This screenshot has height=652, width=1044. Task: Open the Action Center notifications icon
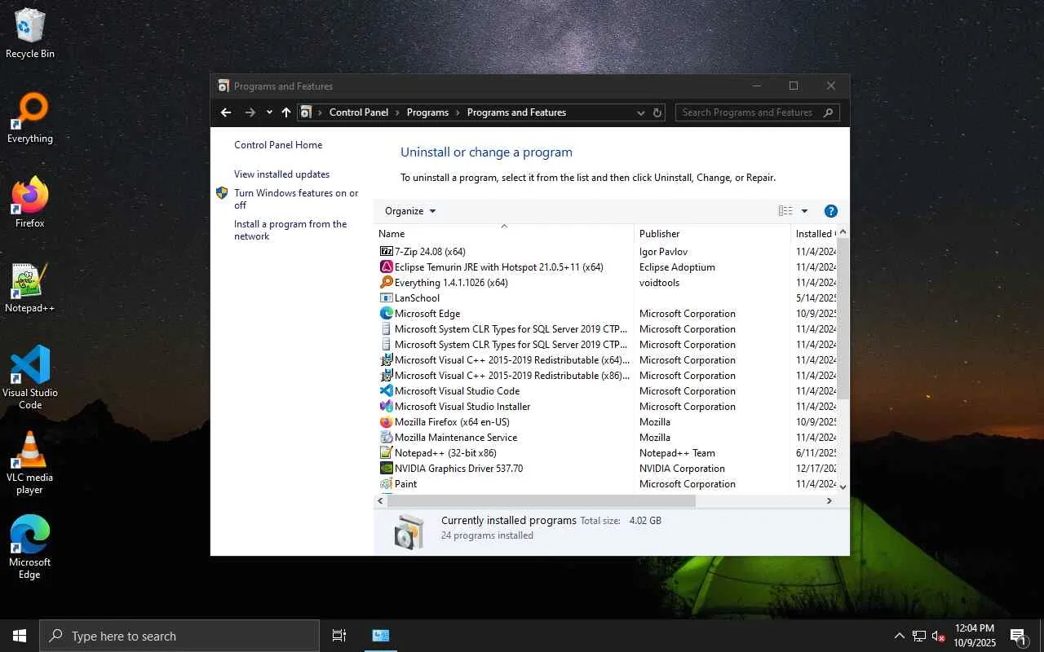[1018, 636]
